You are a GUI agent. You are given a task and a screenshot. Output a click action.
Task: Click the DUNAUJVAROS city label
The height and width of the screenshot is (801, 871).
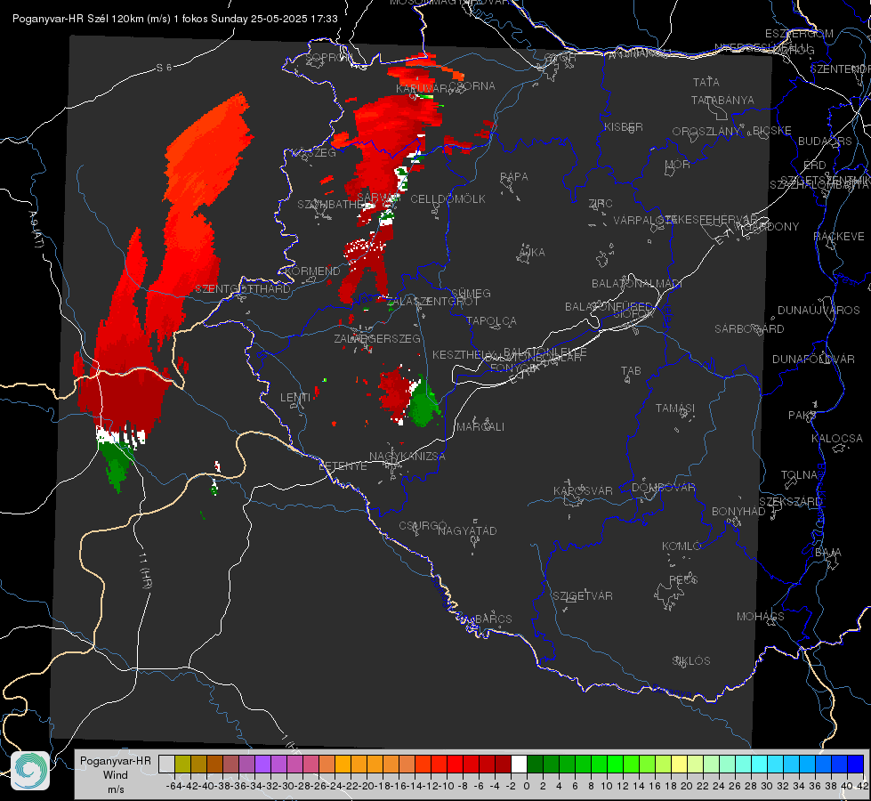(819, 310)
